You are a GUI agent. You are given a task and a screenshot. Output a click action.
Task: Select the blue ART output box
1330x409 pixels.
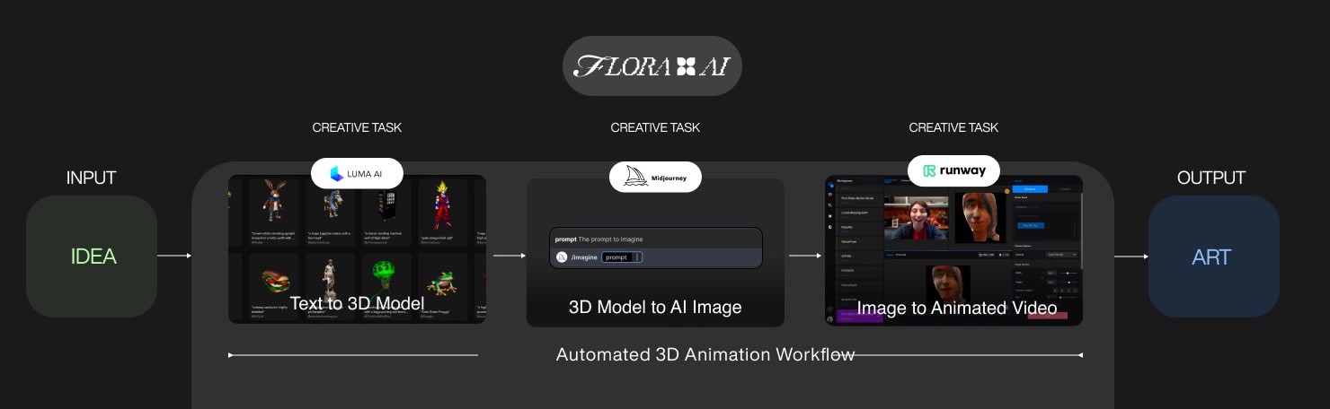(1214, 257)
